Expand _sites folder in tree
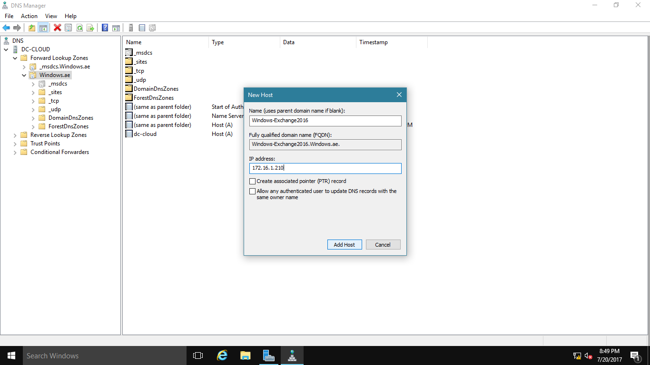Image resolution: width=650 pixels, height=365 pixels. click(x=33, y=92)
